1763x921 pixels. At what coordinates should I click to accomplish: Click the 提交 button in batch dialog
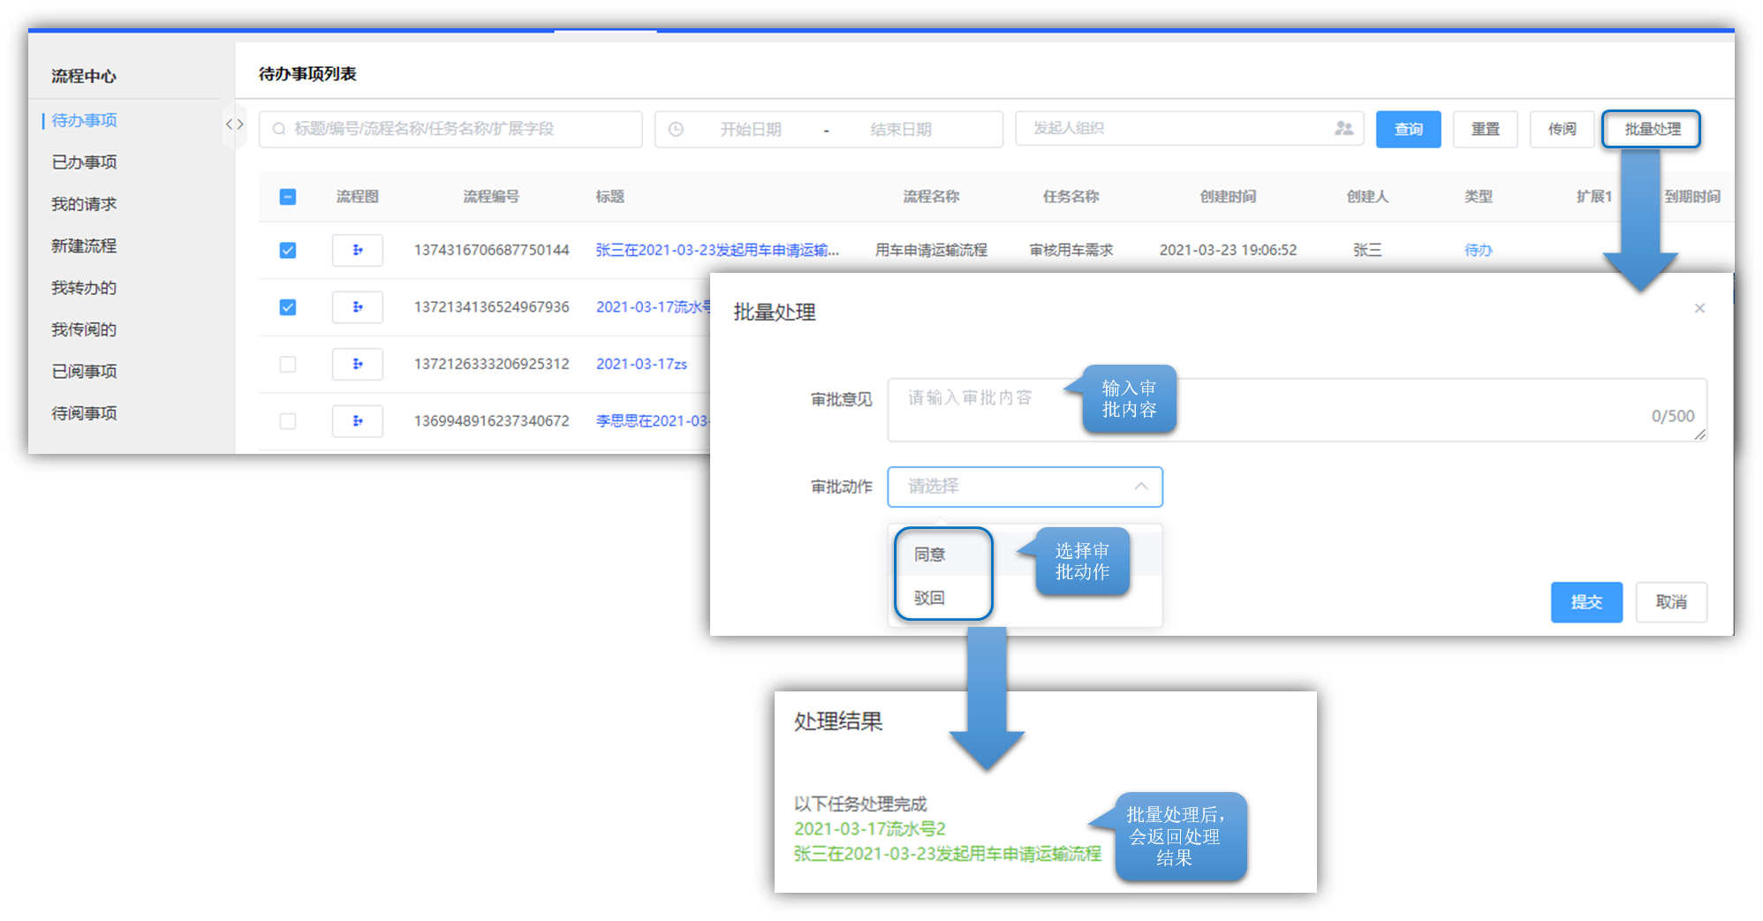pos(1586,602)
